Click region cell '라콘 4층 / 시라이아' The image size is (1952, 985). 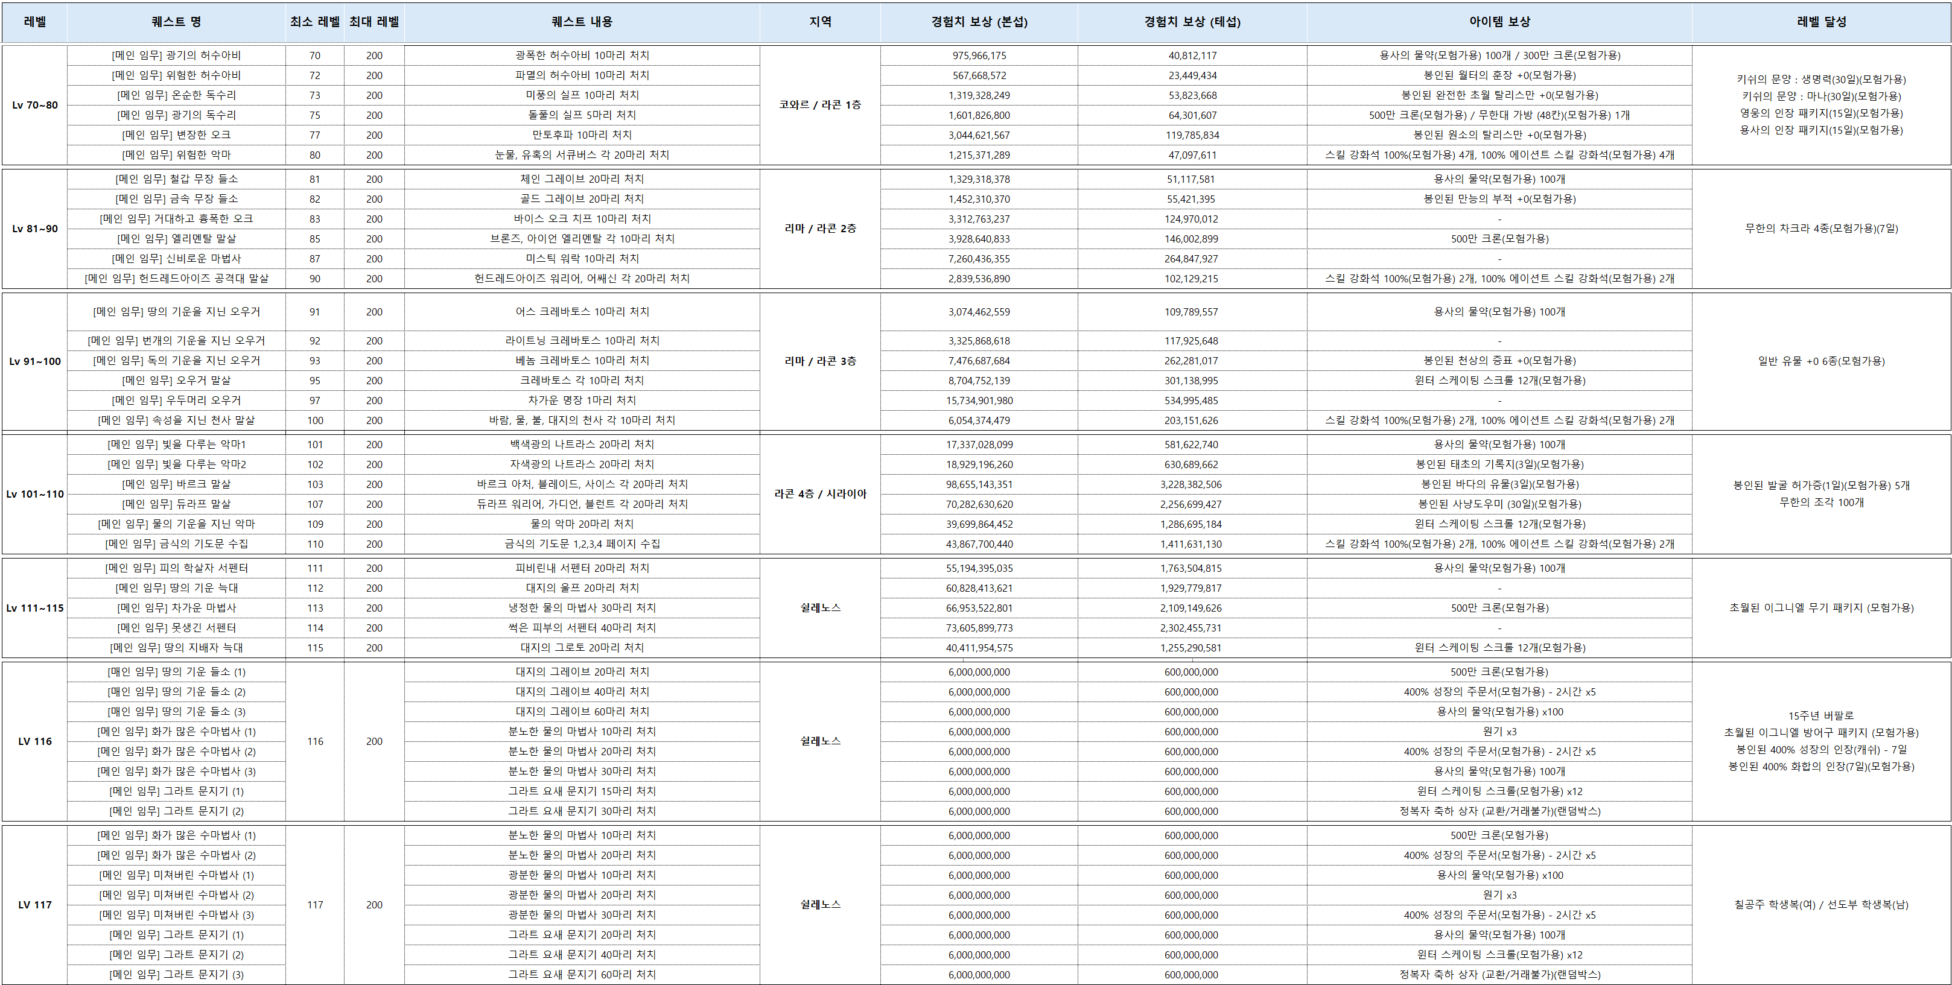pyautogui.click(x=820, y=494)
